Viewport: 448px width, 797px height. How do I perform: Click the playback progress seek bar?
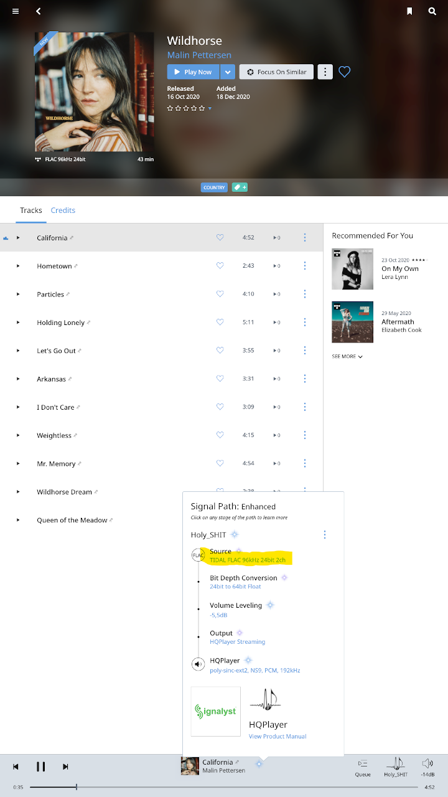(224, 787)
